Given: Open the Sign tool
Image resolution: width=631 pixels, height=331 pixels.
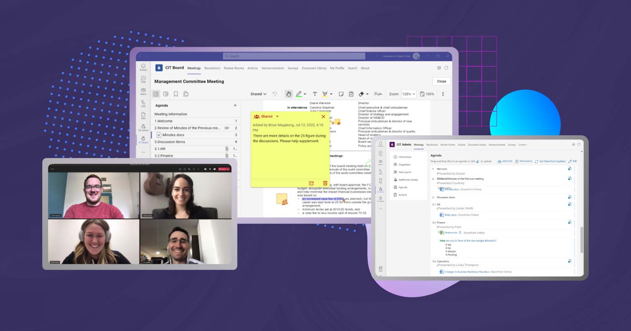Looking at the screenshot, I should pos(379,94).
